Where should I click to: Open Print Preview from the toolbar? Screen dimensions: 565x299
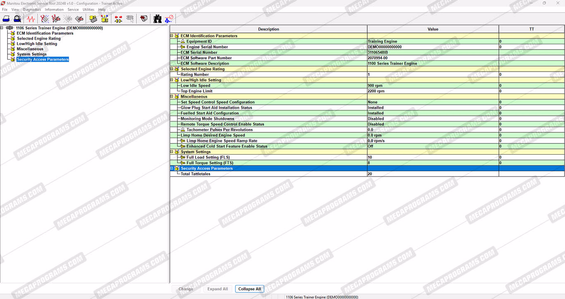[17, 19]
